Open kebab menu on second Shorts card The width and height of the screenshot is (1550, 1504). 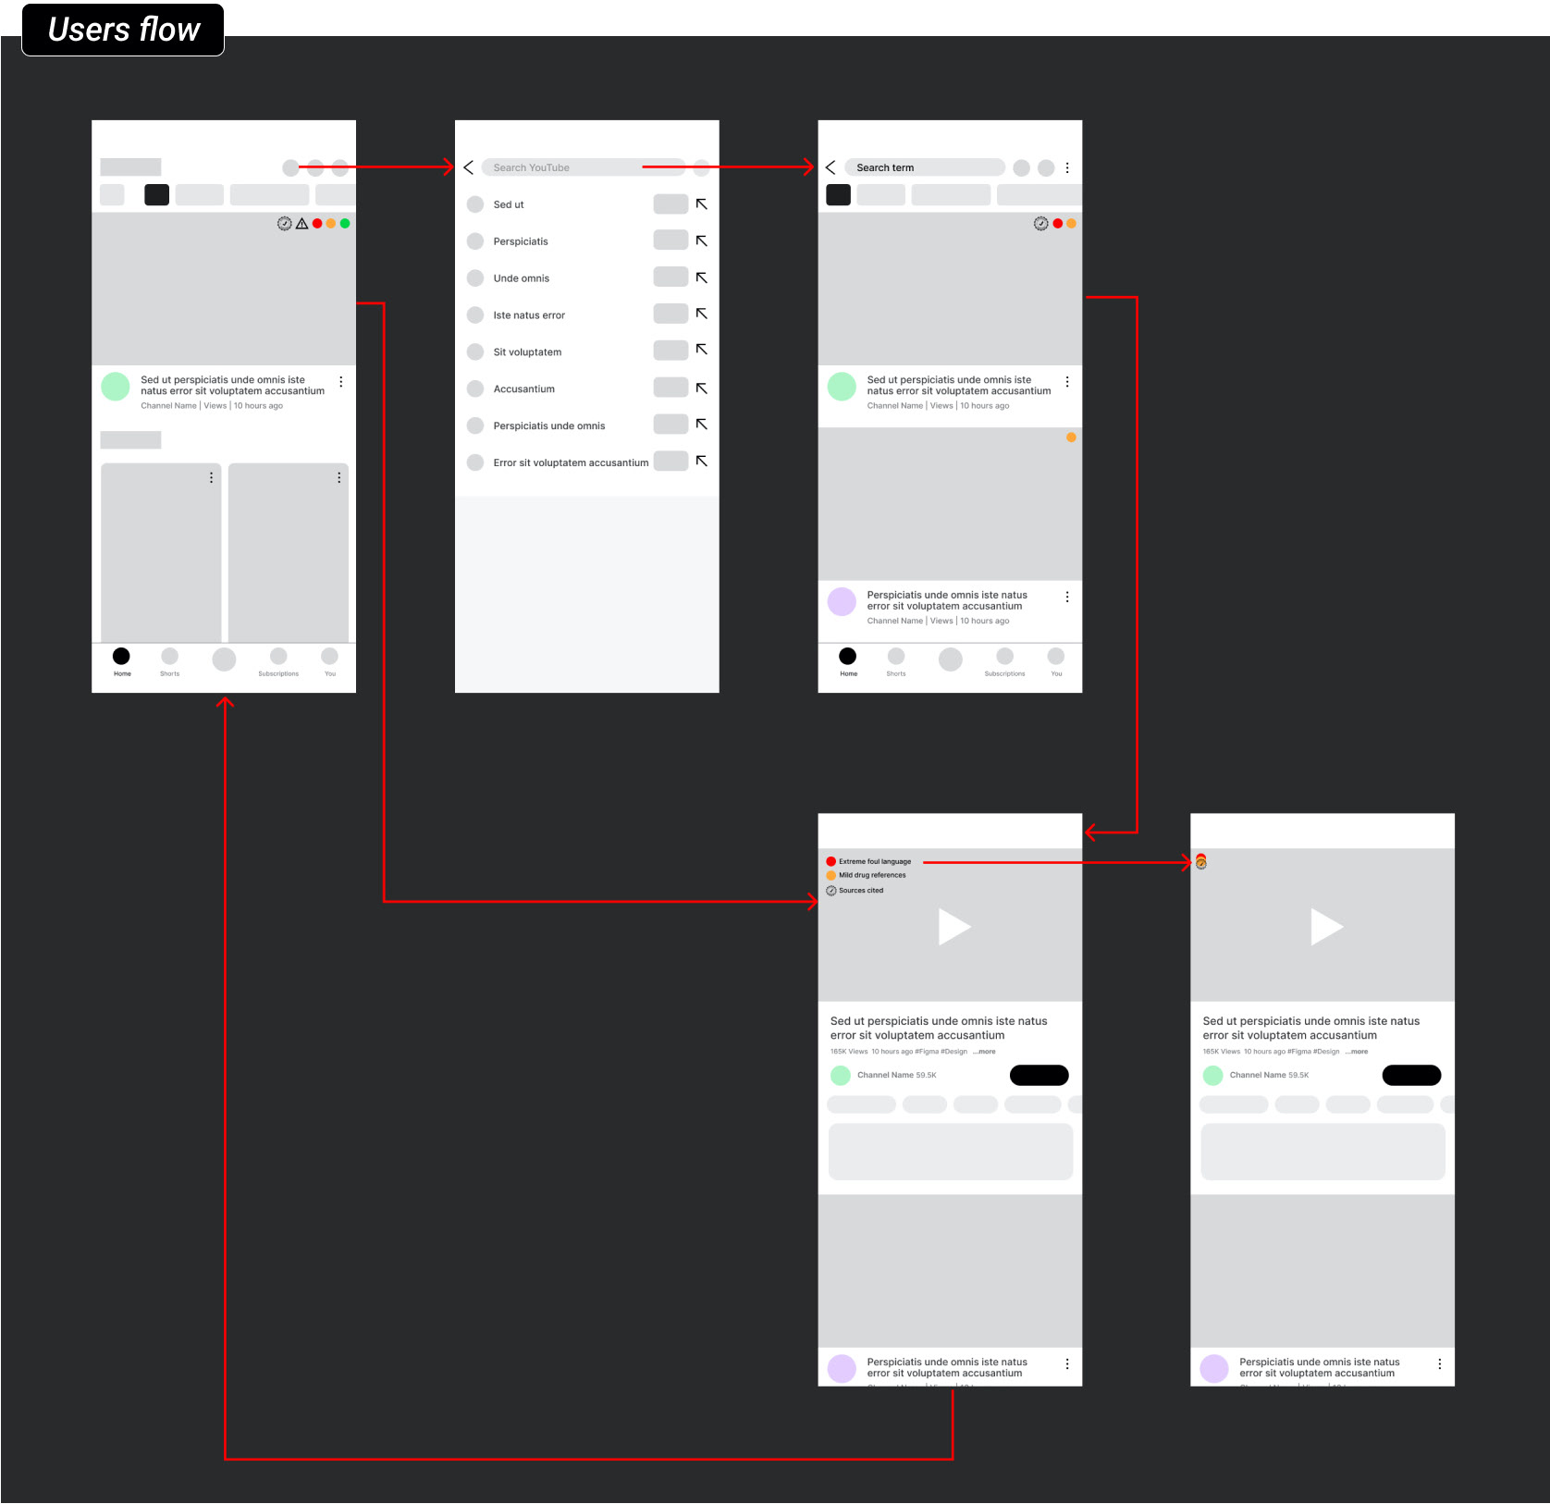point(338,477)
